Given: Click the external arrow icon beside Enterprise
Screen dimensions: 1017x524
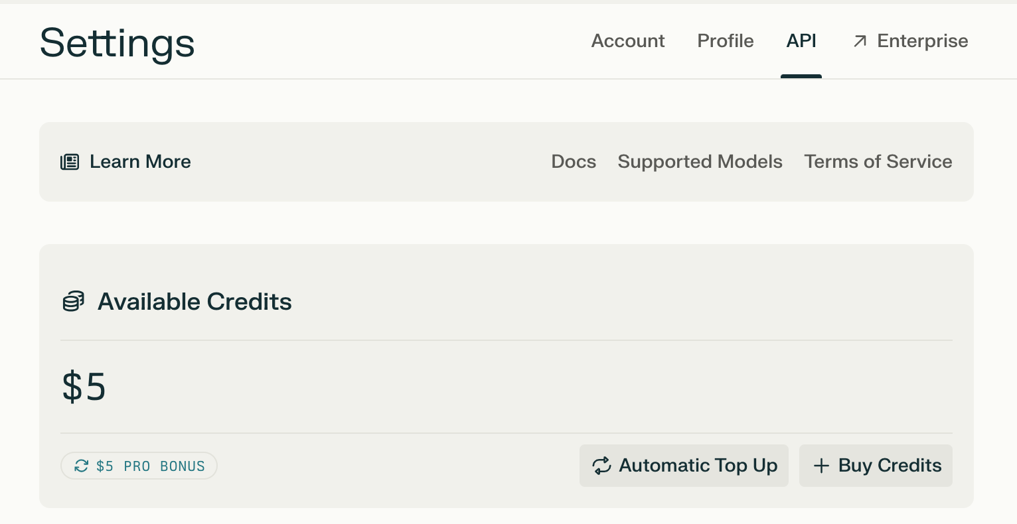Looking at the screenshot, I should 860,41.
